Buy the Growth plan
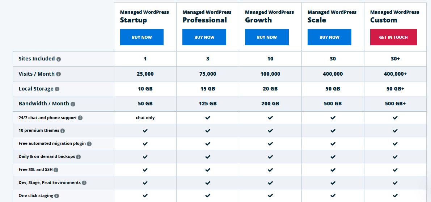Screen dimensions: 431x202 point(267,37)
